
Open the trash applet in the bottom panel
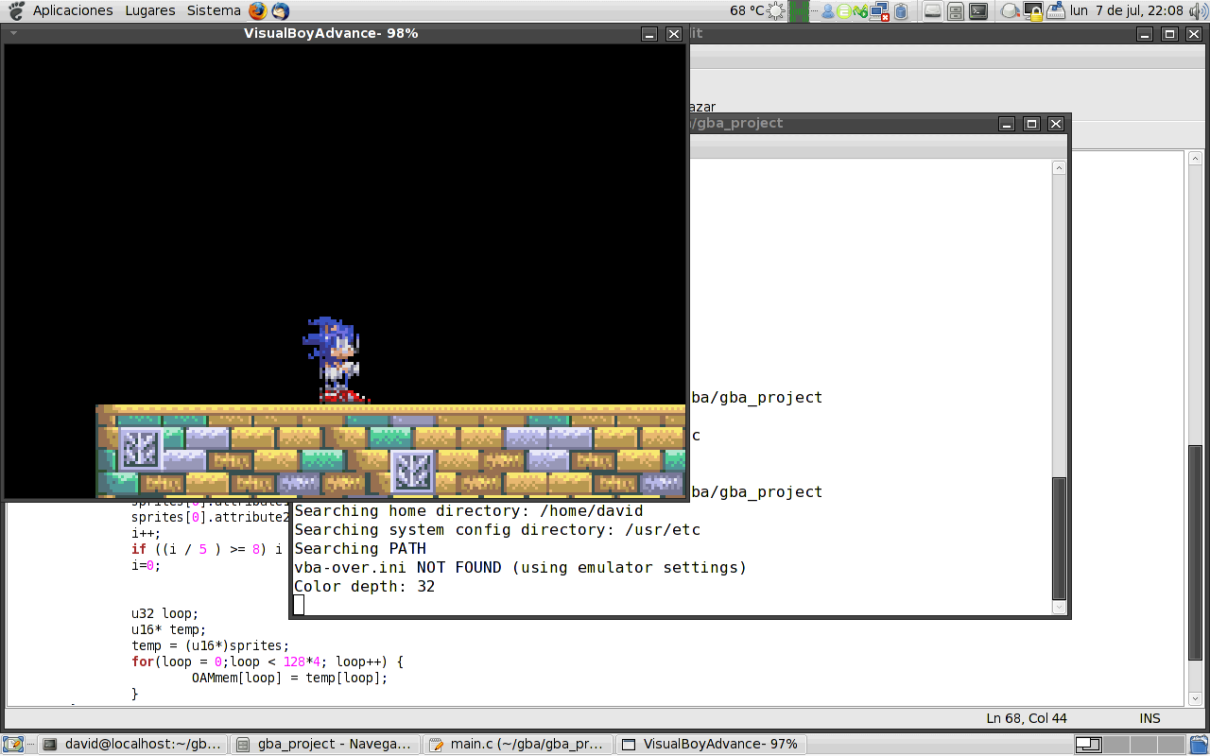[1198, 745]
